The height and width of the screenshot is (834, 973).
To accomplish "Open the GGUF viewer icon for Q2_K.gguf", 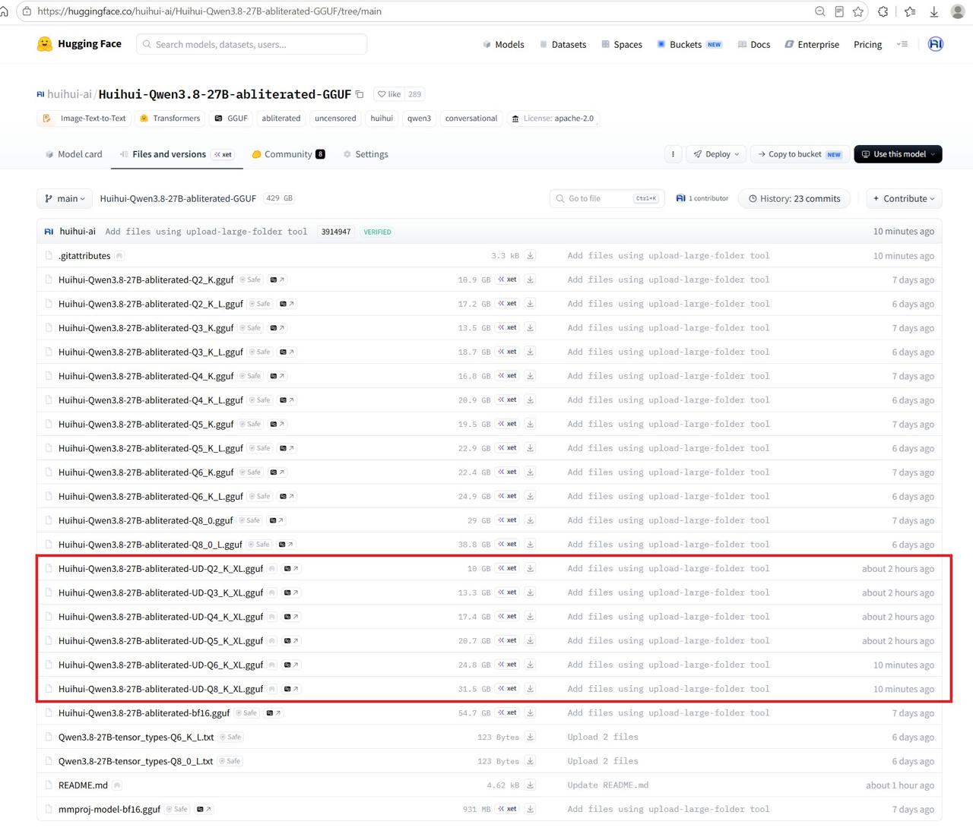I will [277, 280].
